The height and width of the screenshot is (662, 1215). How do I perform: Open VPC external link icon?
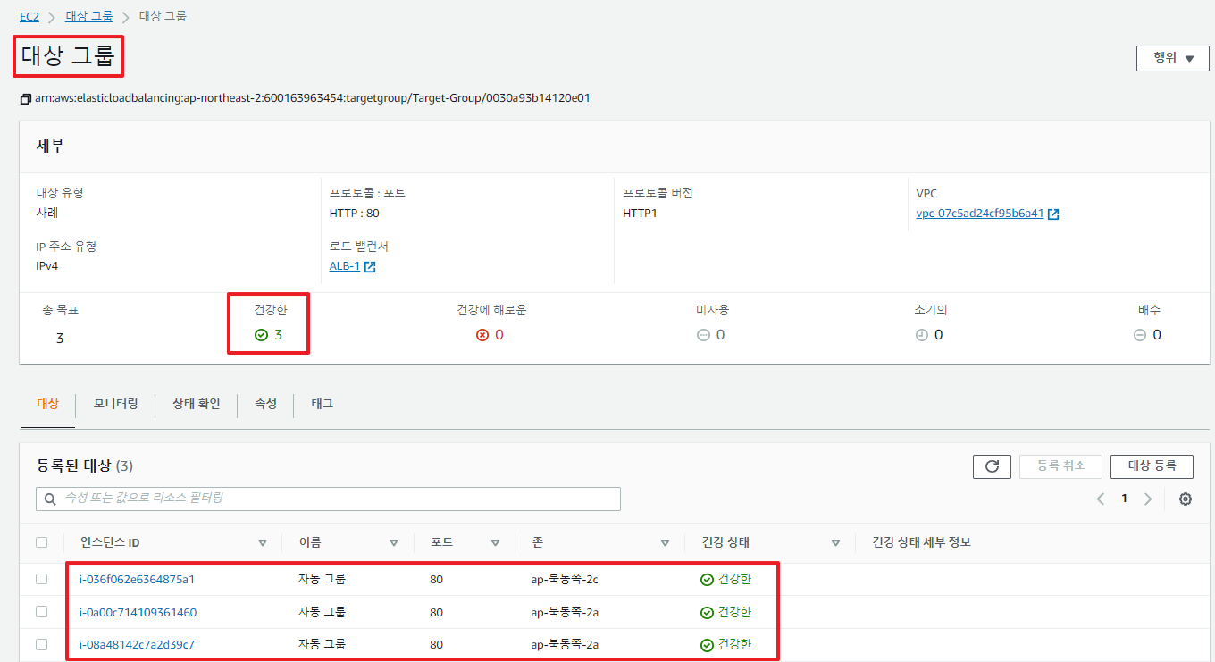tap(1053, 214)
